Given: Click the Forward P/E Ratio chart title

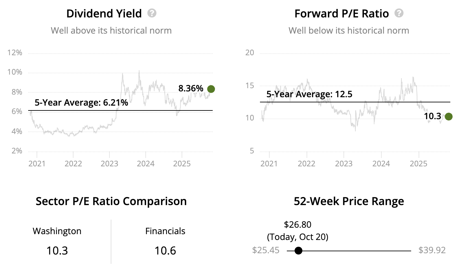Looking at the screenshot, I should (342, 14).
